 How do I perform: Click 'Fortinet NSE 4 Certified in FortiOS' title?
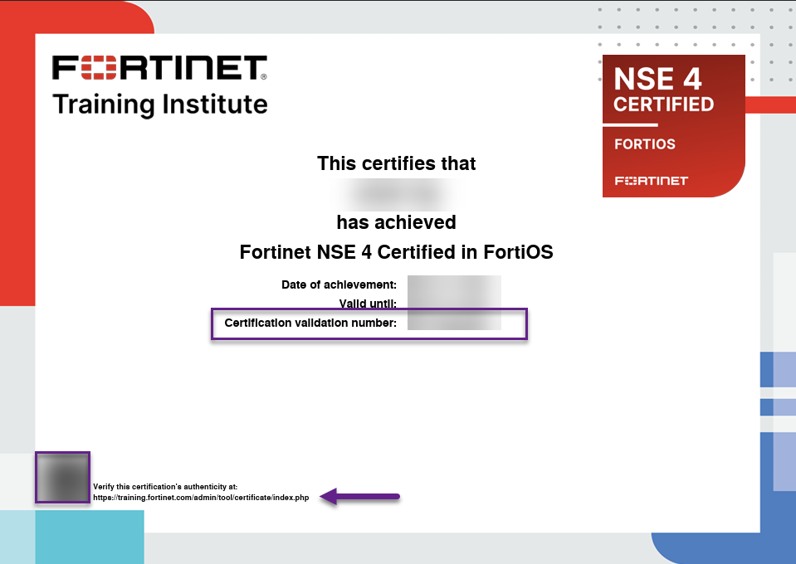click(397, 252)
